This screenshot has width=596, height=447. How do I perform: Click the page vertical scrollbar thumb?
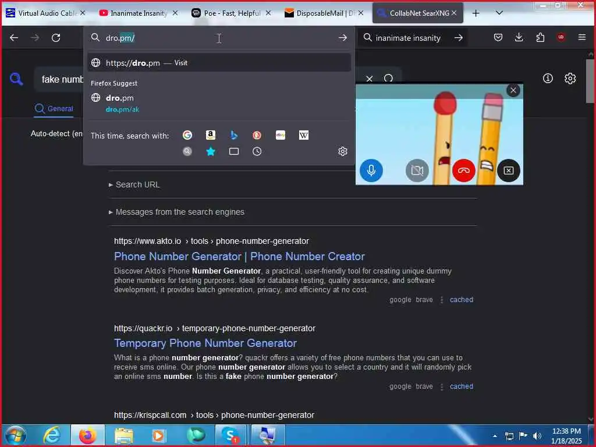[x=590, y=80]
